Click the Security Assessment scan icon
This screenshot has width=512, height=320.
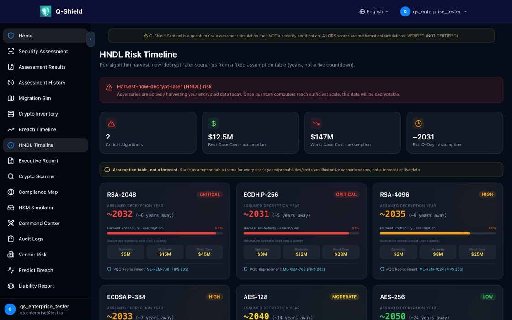pyautogui.click(x=11, y=51)
